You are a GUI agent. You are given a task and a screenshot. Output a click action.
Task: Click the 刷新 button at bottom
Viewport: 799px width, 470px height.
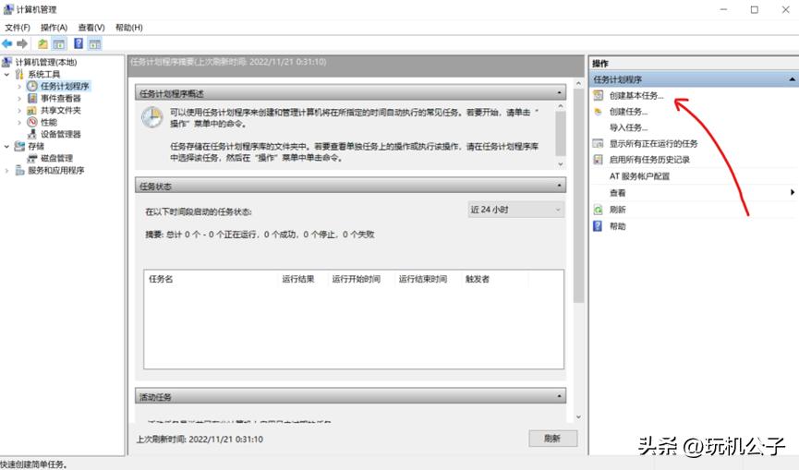[x=553, y=439]
